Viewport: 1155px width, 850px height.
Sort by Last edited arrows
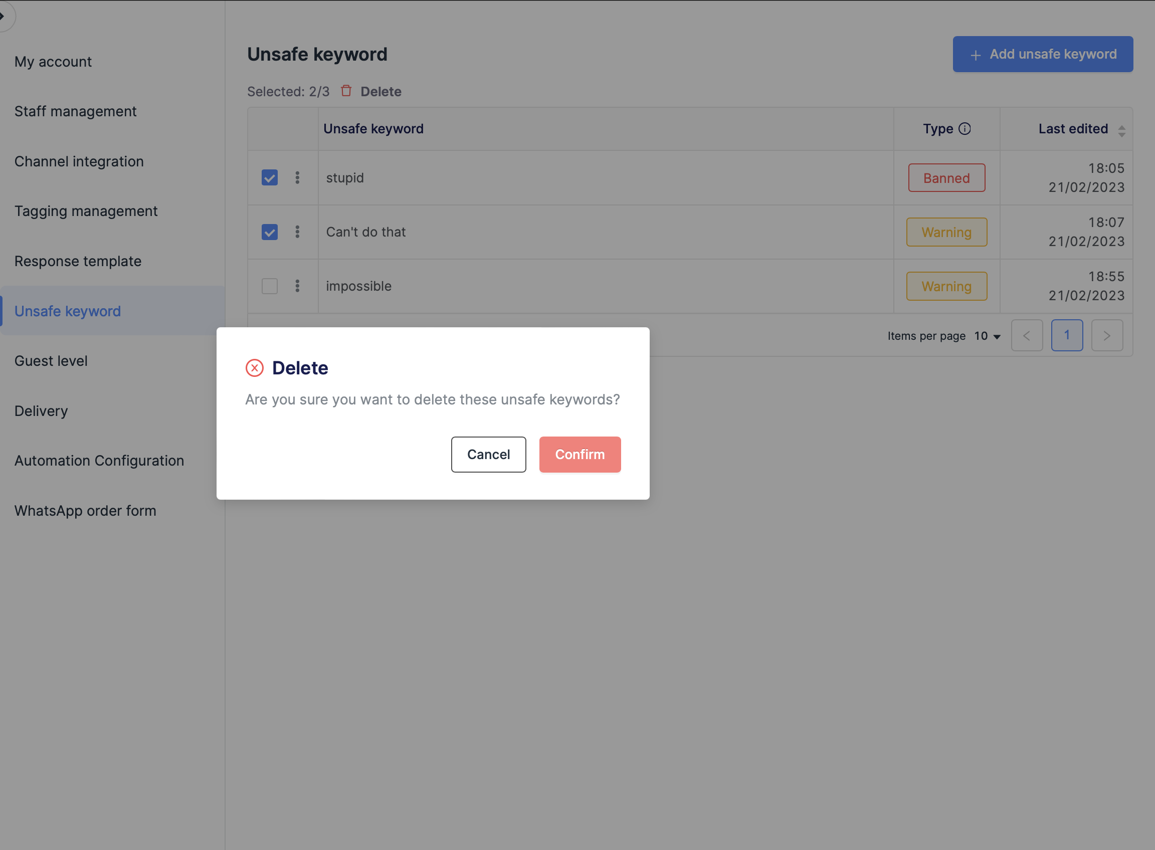click(x=1121, y=131)
